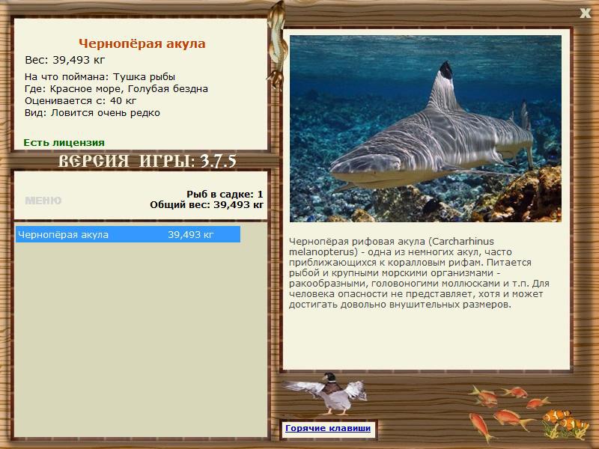Image resolution: width=599 pixels, height=449 pixels.
Task: Click the duck with spread wings
Action: pos(327,394)
